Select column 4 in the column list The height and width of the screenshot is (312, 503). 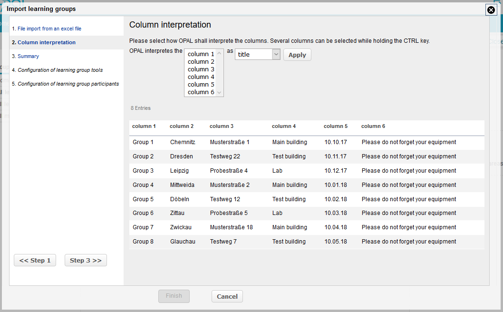pos(201,77)
